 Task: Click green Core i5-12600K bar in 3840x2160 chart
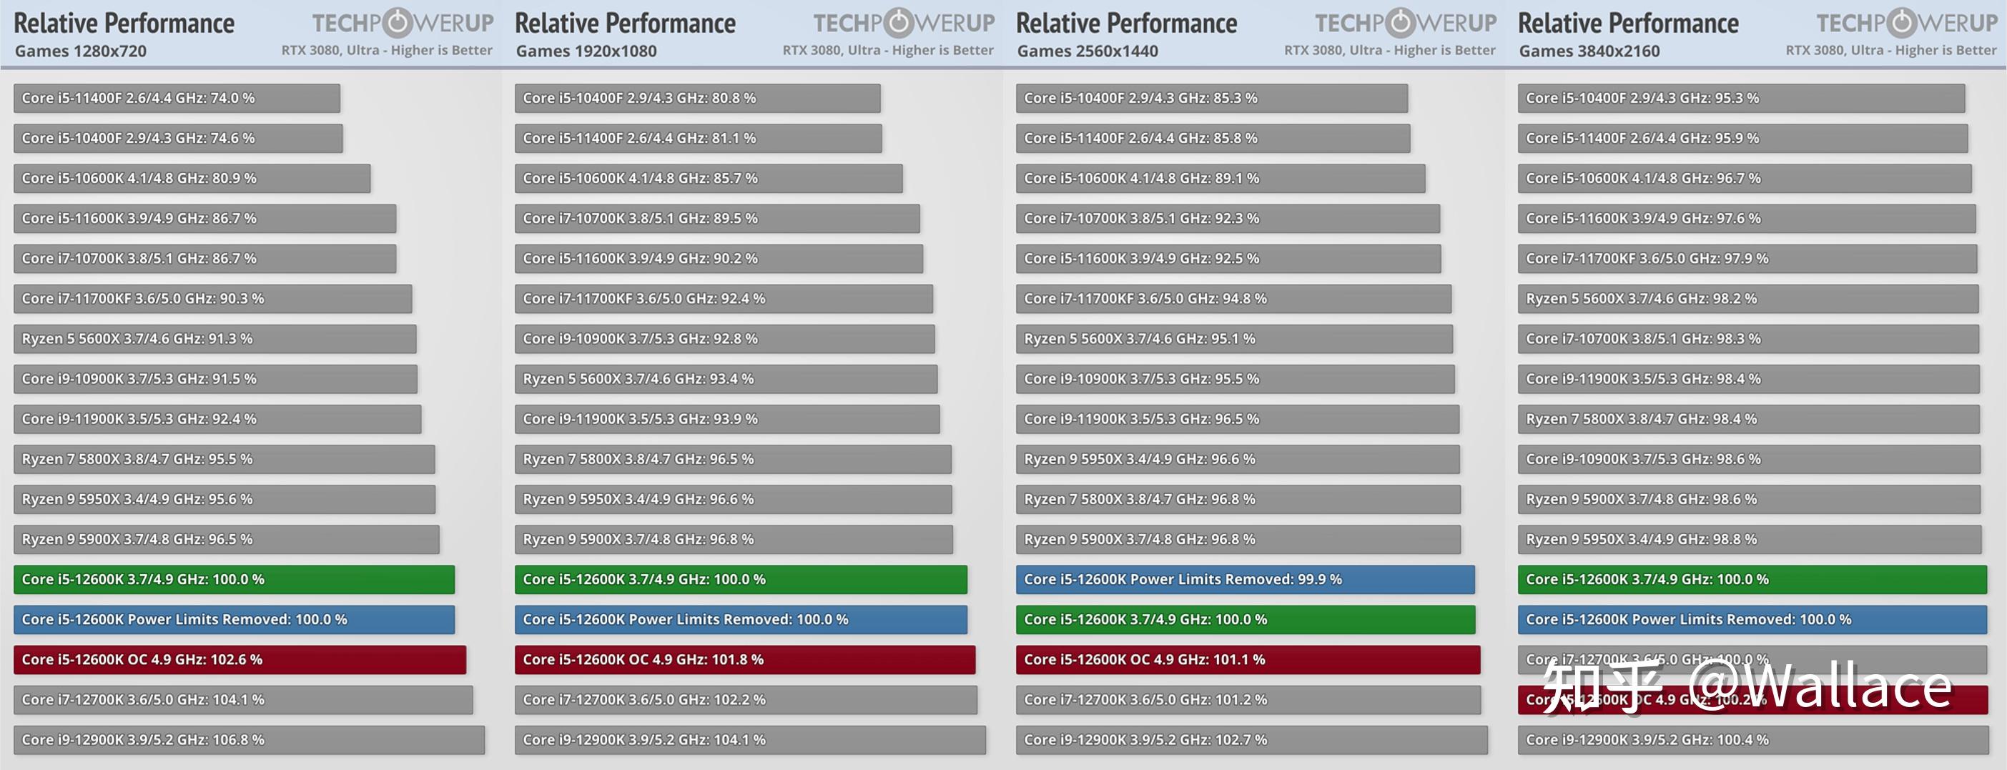(1752, 579)
